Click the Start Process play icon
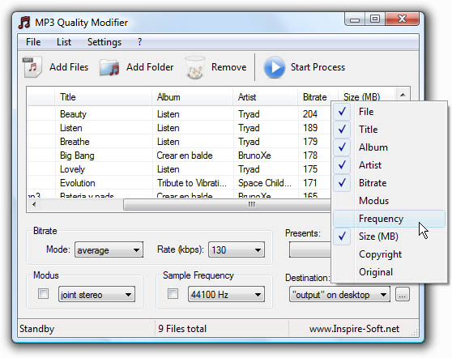 (x=274, y=67)
